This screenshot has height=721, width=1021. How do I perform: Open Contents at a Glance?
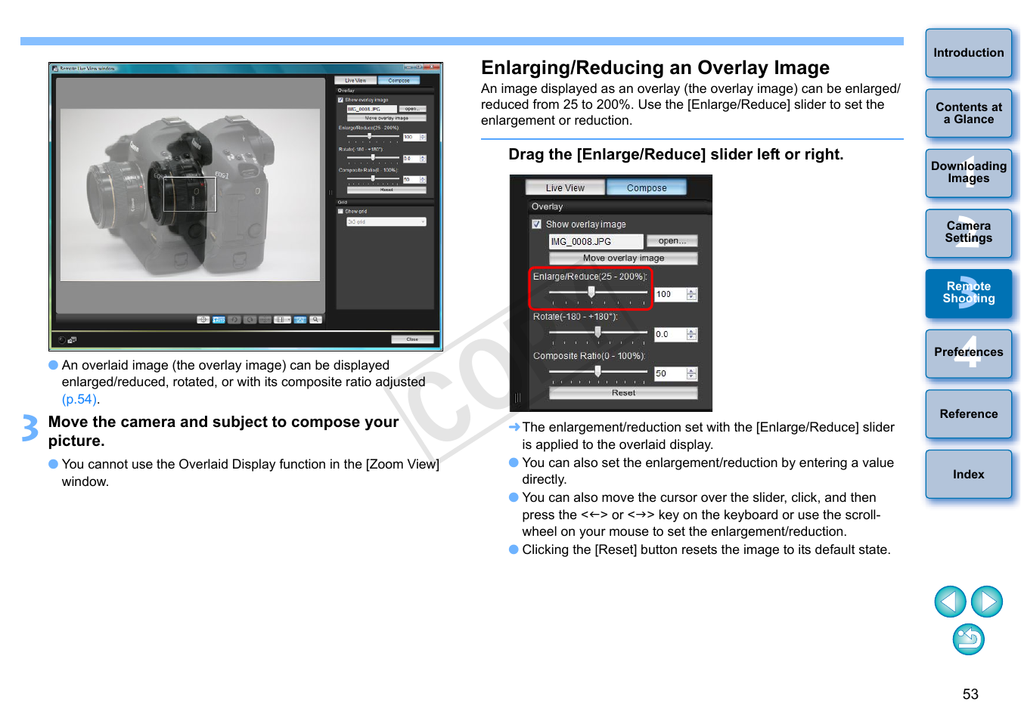(969, 113)
